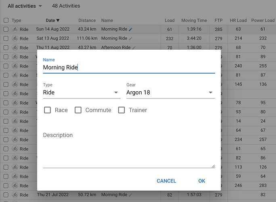Sort by the Distance column header
Viewport: 276px width, 202px height.
coord(87,21)
